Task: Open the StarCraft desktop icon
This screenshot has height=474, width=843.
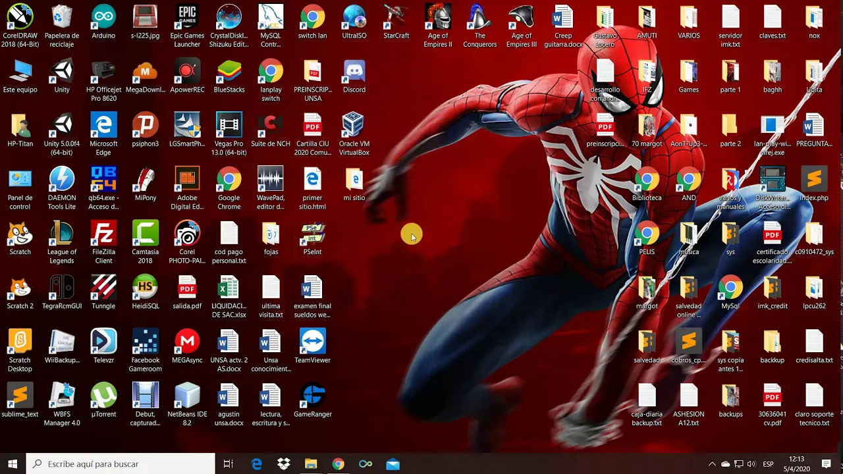Action: coord(396,22)
